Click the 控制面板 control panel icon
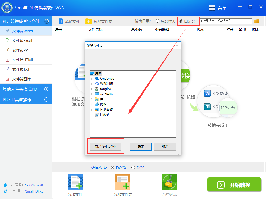The height and width of the screenshot is (199, 266). click(97, 110)
